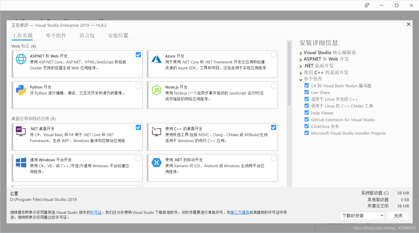419x233 pixels.
Task: Uncheck the Live Share component
Action: 307,92
